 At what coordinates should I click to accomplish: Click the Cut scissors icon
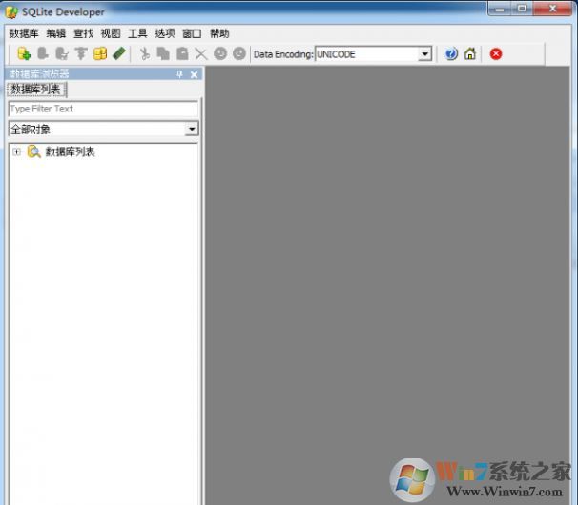pyautogui.click(x=145, y=53)
